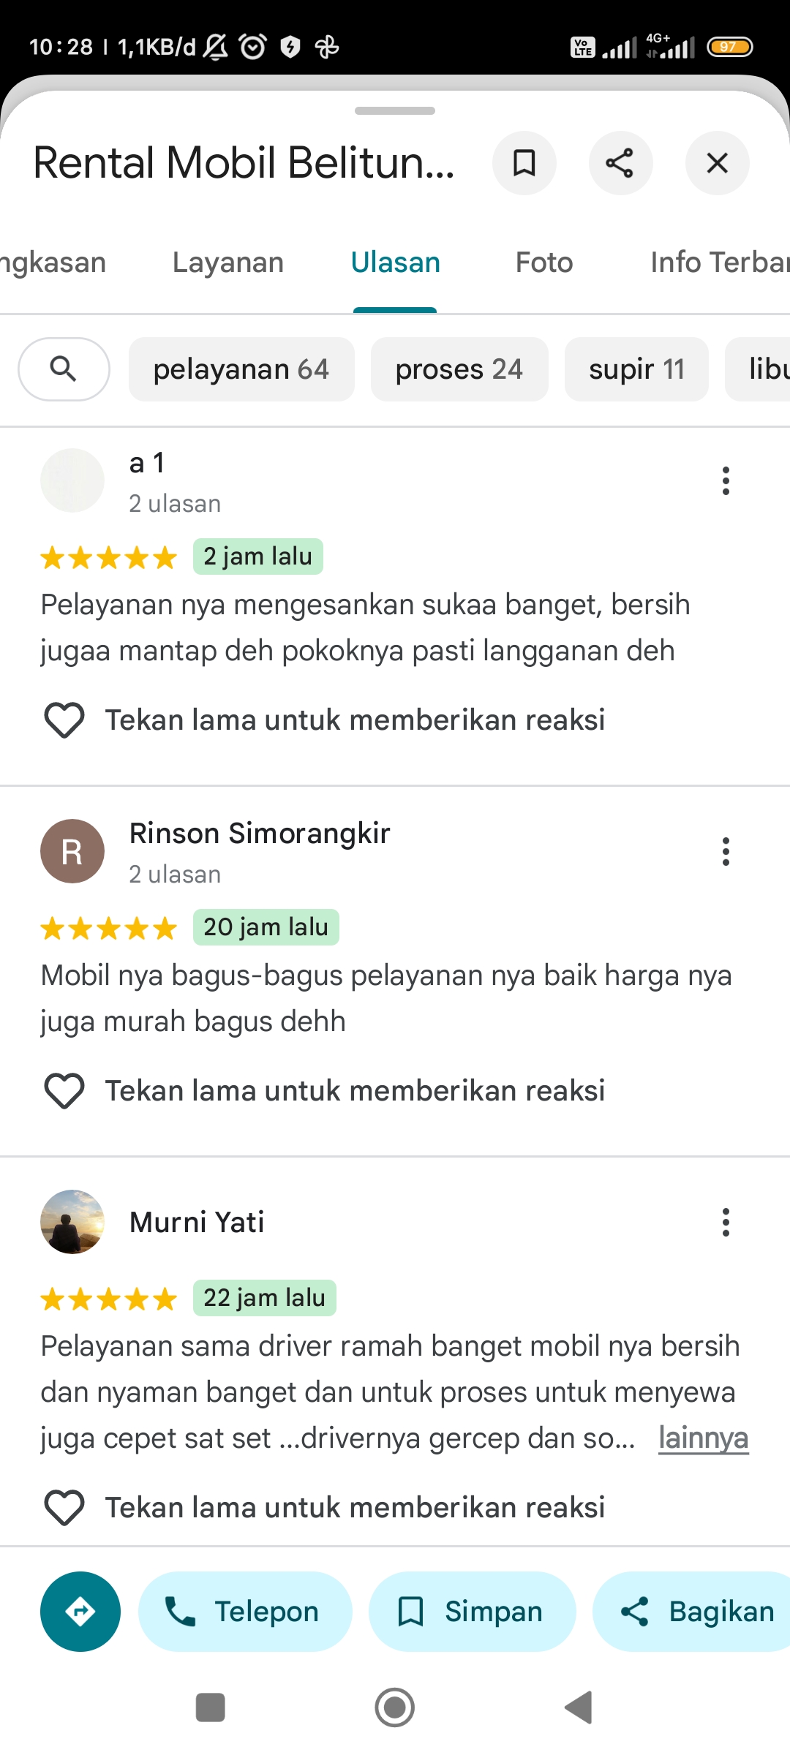Tap the share icon in the header
Image resolution: width=790 pixels, height=1755 pixels.
coord(620,163)
